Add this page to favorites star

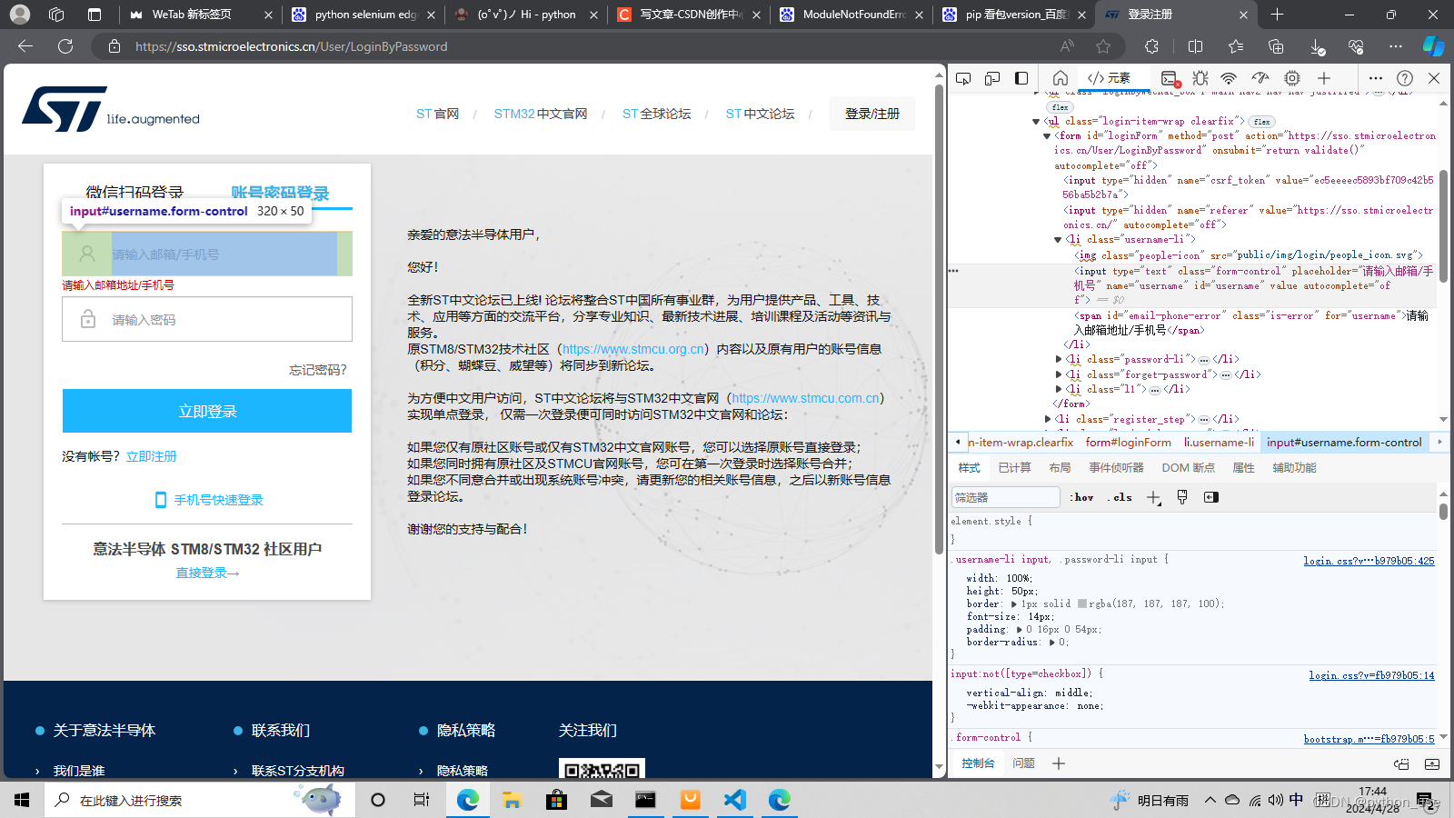pos(1103,46)
